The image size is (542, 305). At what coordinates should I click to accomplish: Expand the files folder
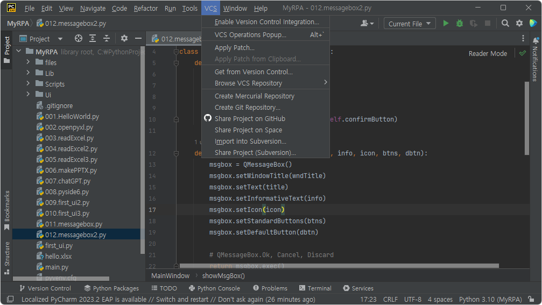29,62
